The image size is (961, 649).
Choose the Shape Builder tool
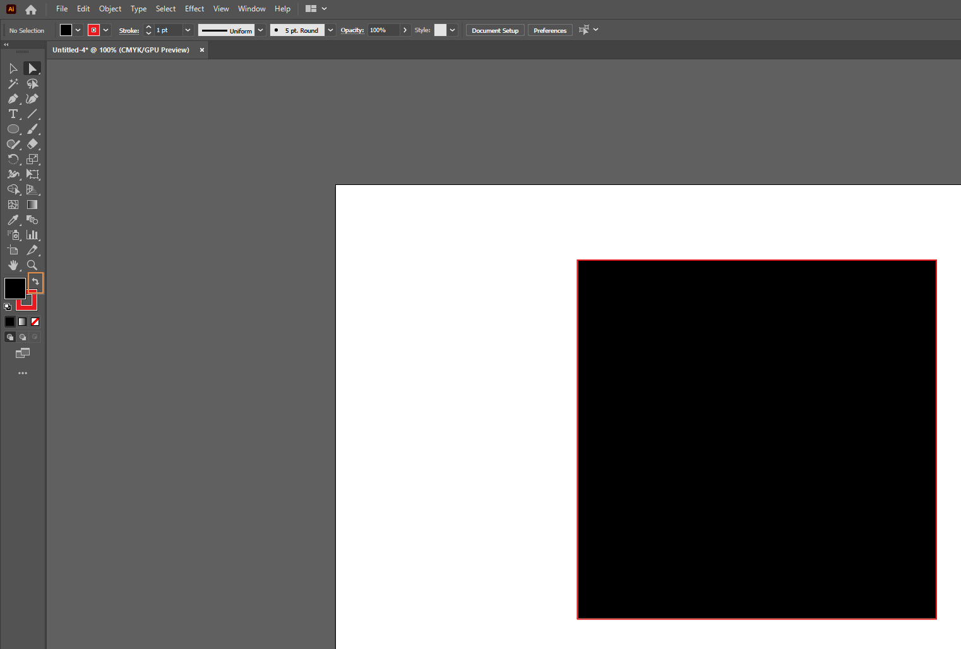pos(13,189)
